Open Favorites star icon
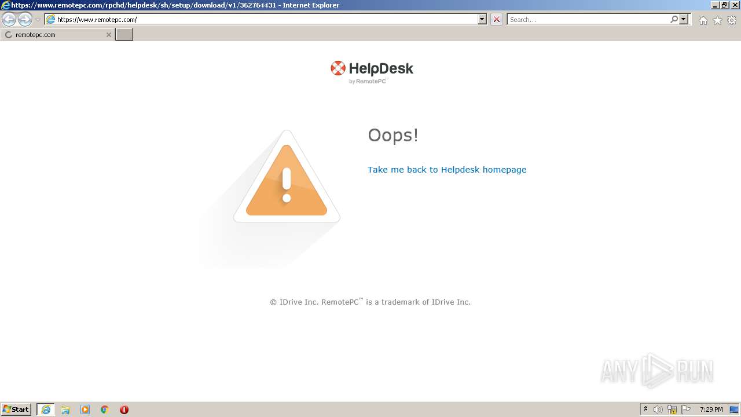Viewport: 741px width, 417px height. pos(717,20)
